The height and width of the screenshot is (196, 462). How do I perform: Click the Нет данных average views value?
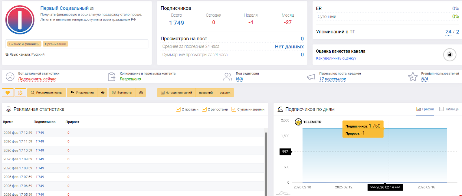tap(289, 47)
